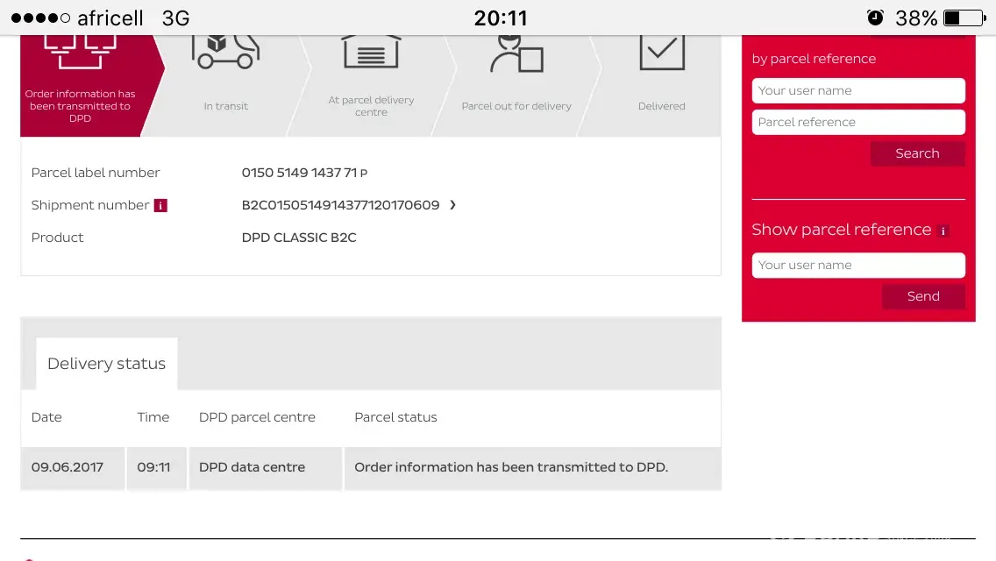Image resolution: width=996 pixels, height=561 pixels.
Task: Click the Send button
Action: (x=923, y=296)
